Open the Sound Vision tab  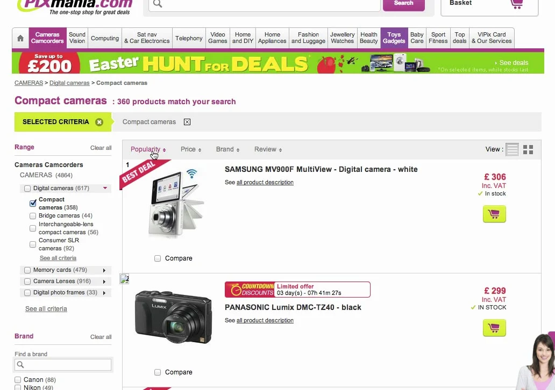coord(77,38)
